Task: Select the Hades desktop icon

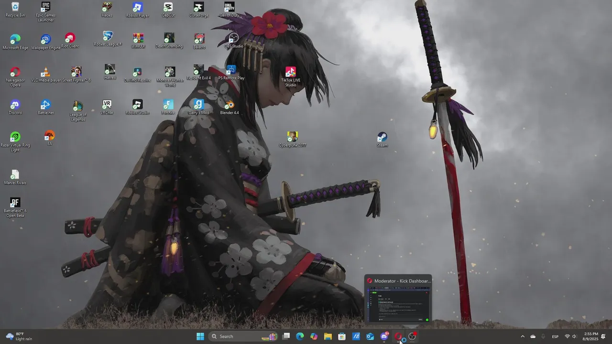Action: click(x=107, y=10)
